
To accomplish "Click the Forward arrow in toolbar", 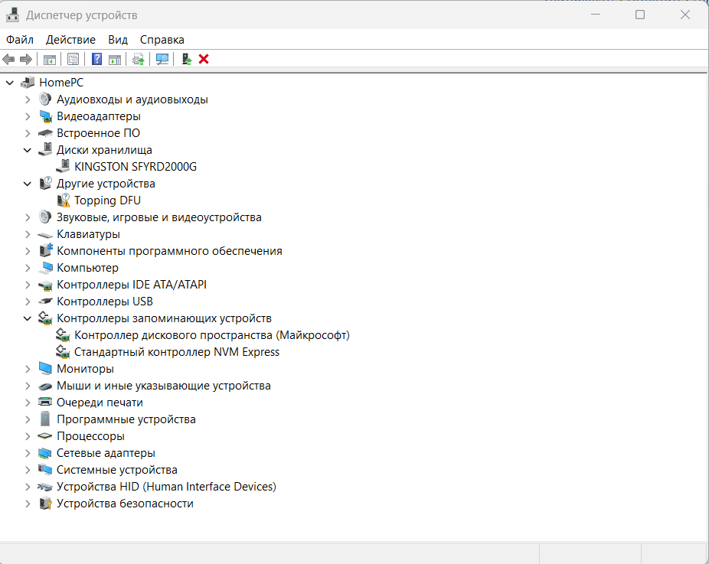I will coord(26,59).
